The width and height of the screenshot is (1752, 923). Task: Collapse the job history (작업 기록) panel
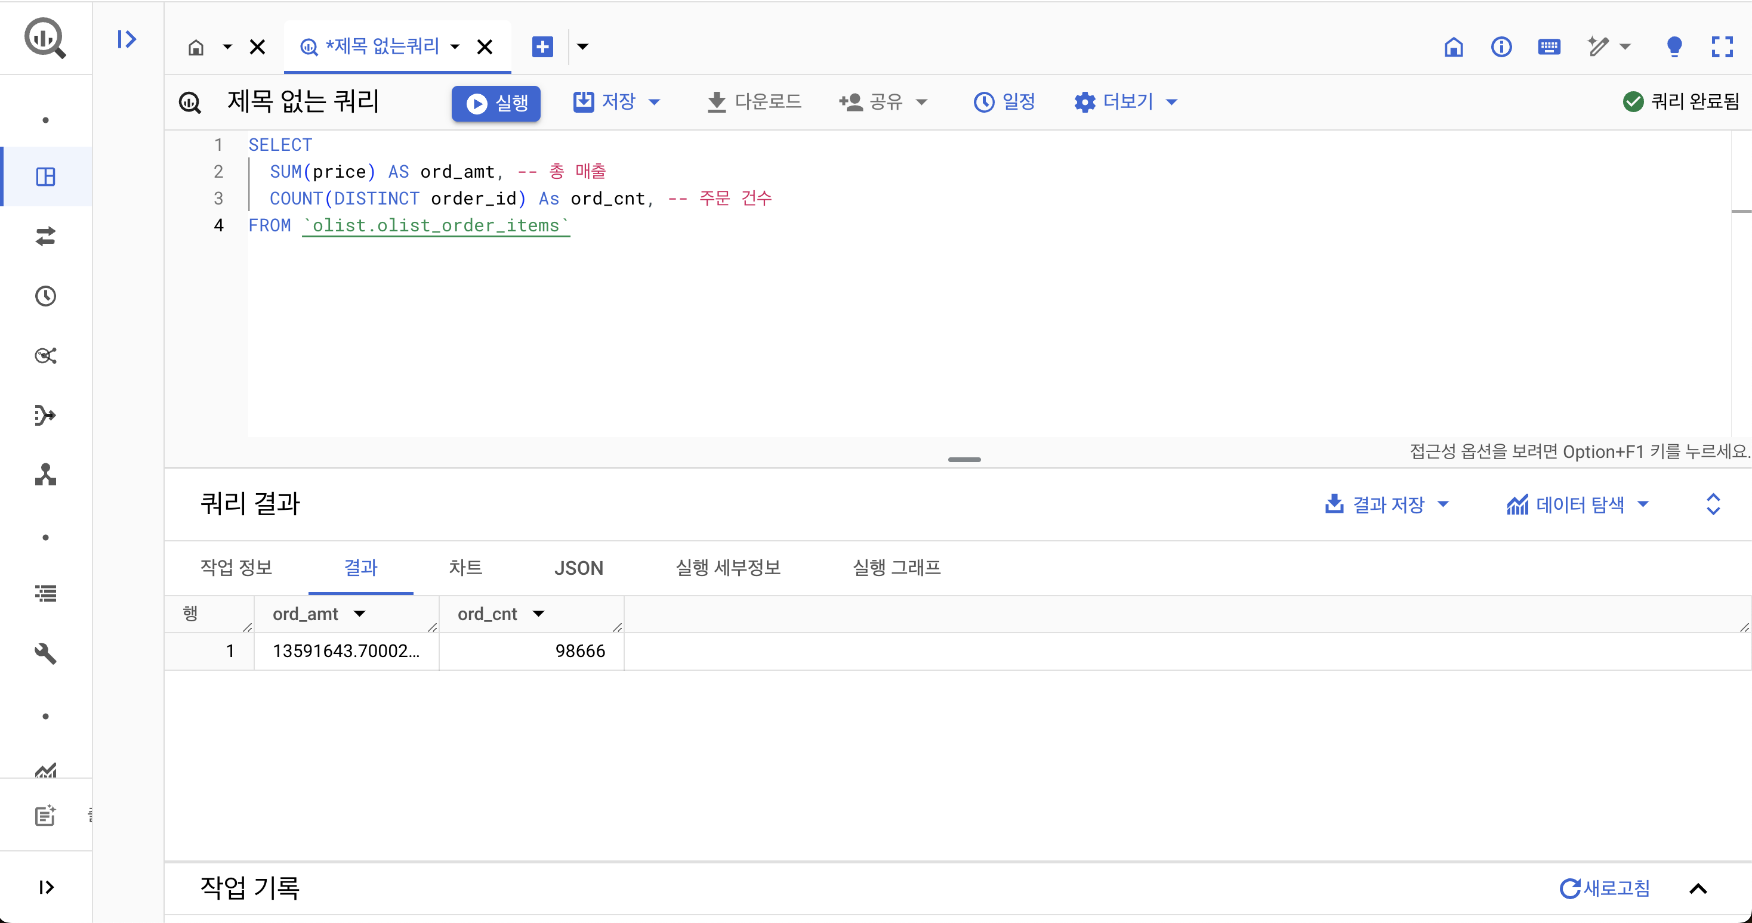[x=1698, y=888]
